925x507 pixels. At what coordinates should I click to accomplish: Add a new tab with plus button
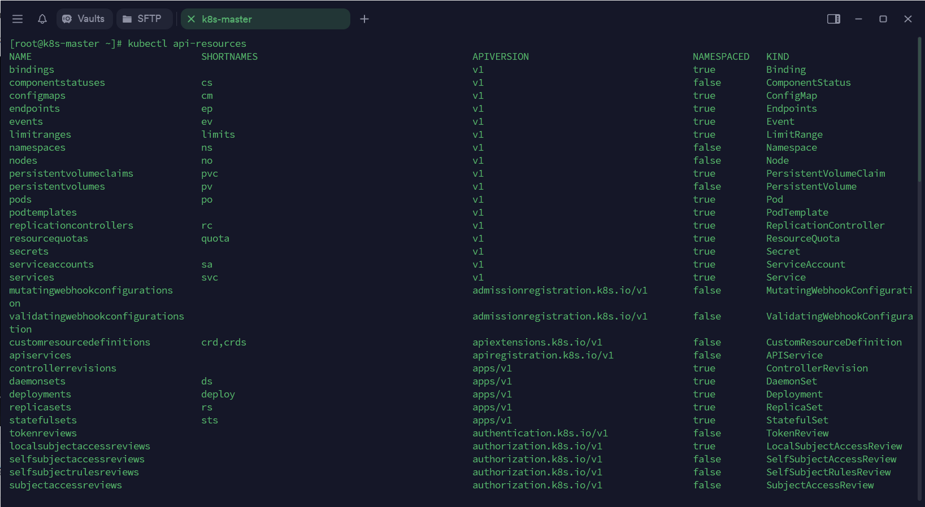pos(364,19)
